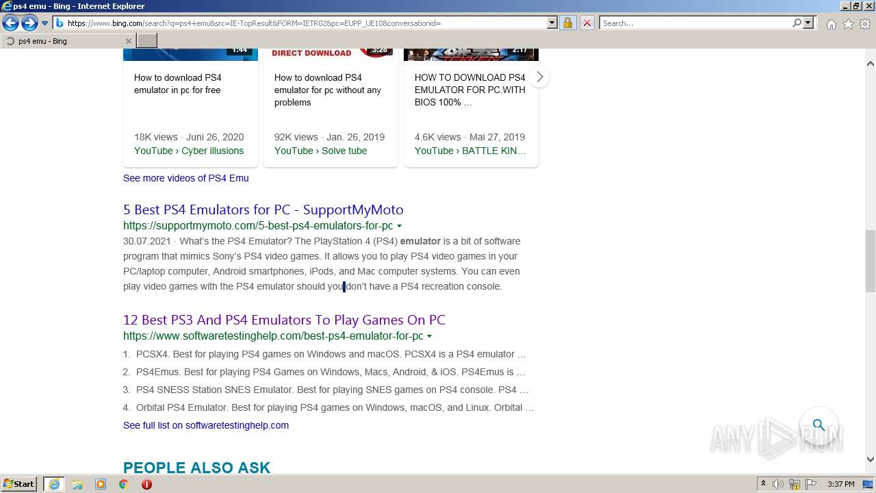Click 'YouTube › Cyber illusions' source text
Viewport: 876px width, 493px height.
click(x=189, y=151)
